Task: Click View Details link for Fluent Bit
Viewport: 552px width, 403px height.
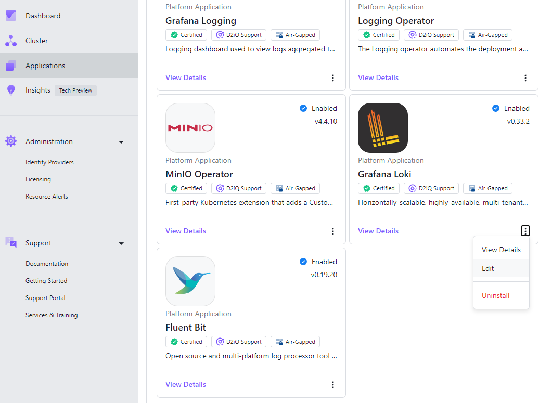Action: pyautogui.click(x=186, y=384)
